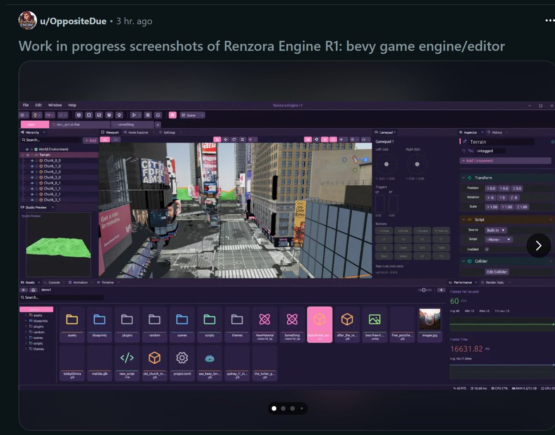Select the NewMaterial material asset
Screen dimensions: 555x435
(x=265, y=324)
